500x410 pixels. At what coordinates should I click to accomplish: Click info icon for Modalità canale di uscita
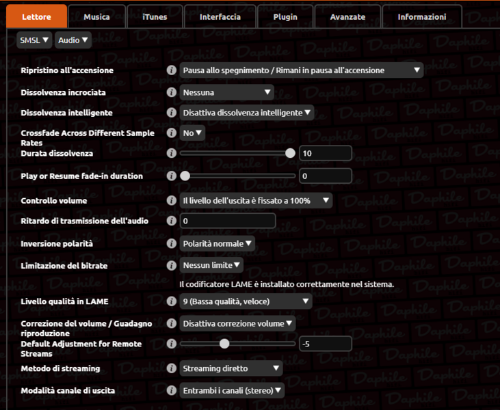tap(171, 390)
